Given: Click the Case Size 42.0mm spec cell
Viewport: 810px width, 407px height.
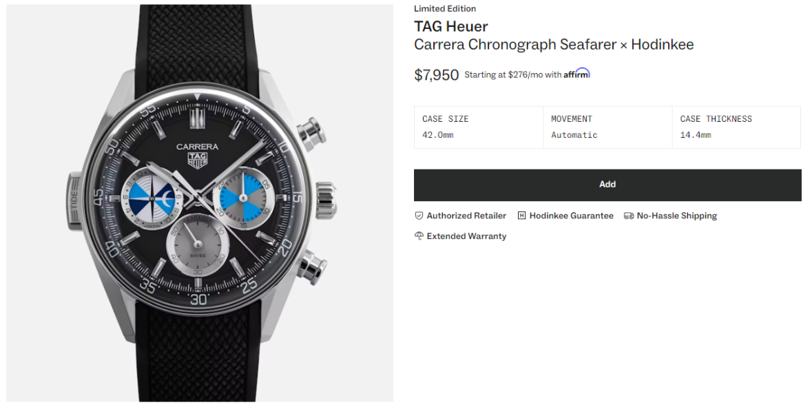Looking at the screenshot, I should pyautogui.click(x=478, y=127).
